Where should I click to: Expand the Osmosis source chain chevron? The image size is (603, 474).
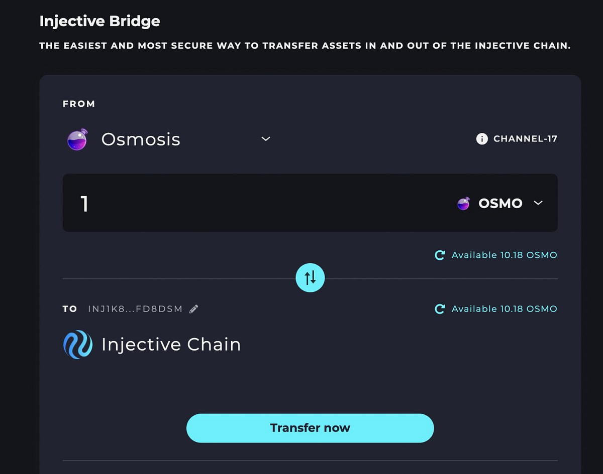coord(266,139)
